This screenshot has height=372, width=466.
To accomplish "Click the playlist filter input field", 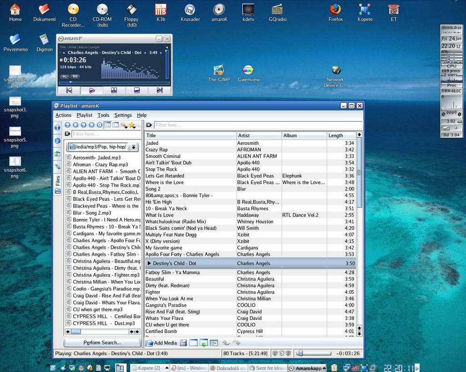I will [x=258, y=125].
